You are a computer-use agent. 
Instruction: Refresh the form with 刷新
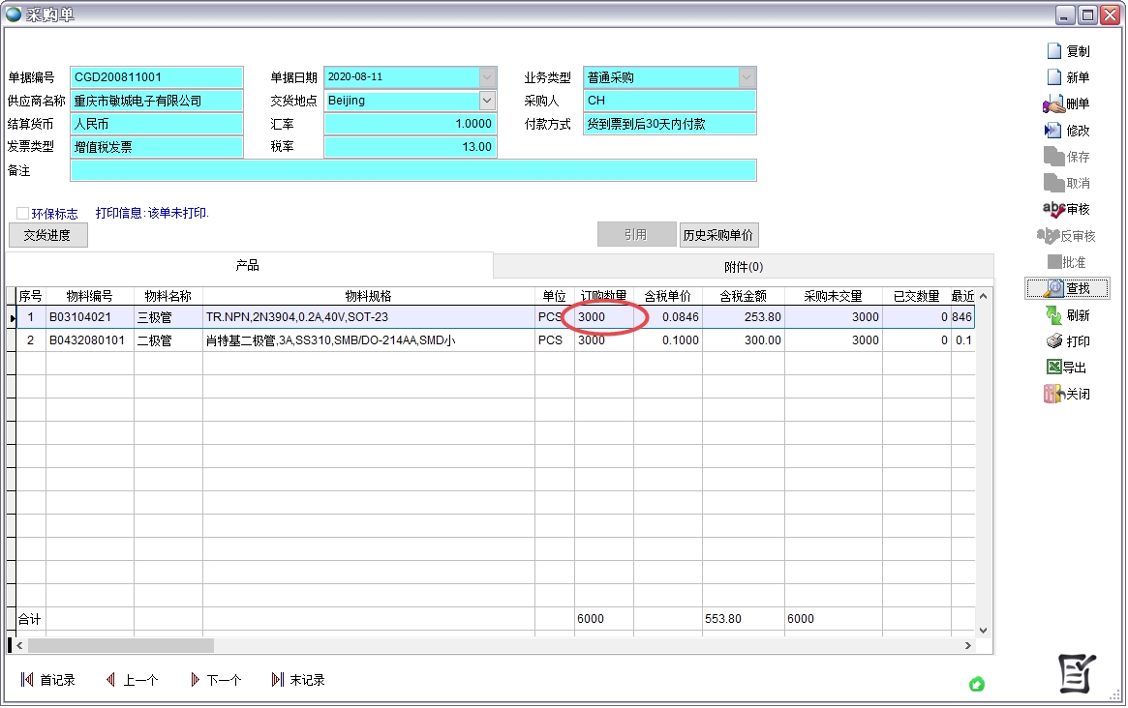(x=1054, y=315)
